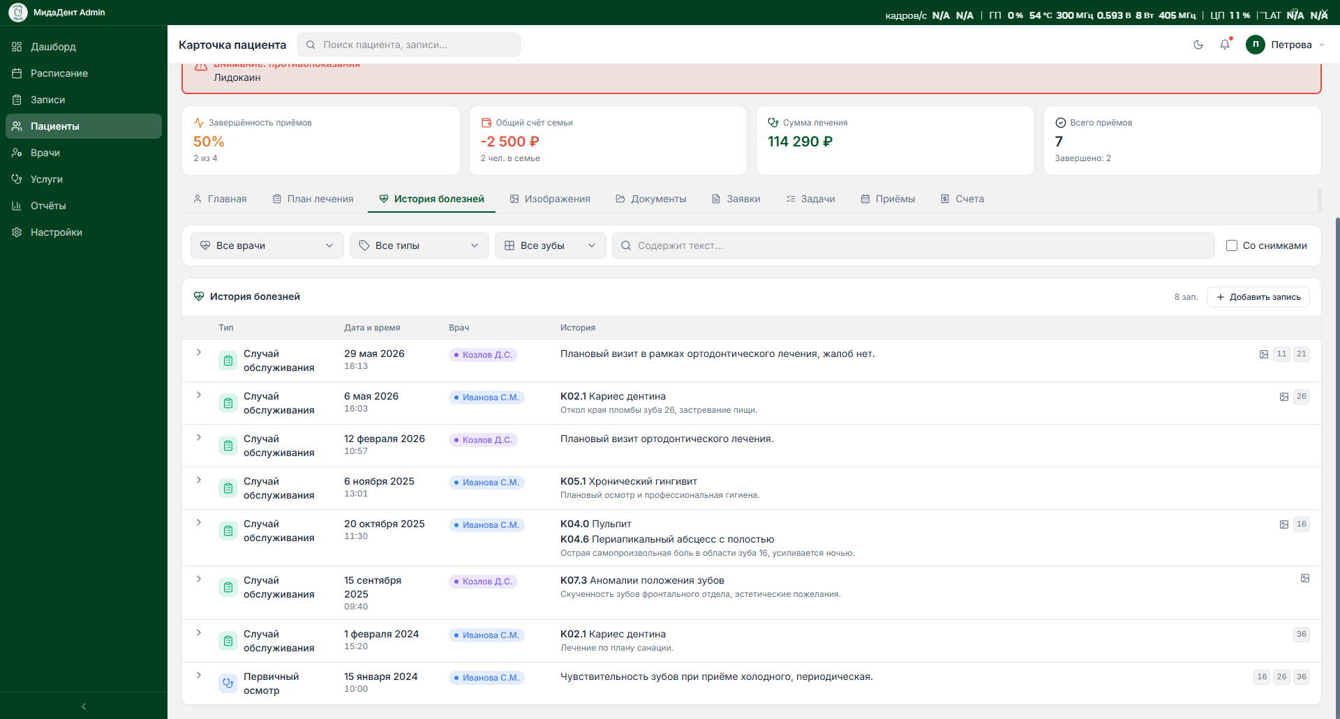This screenshot has height=719, width=1340.
Task: Click clipboard type icon in 12 февраля 2026 row
Action: 228,446
